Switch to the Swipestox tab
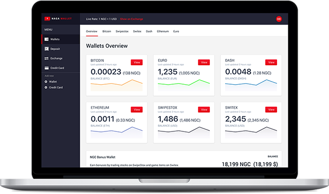Image resolution: width=329 pixels, height=194 pixels. [x=122, y=31]
